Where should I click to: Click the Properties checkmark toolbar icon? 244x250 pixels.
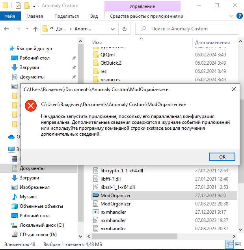pos(18,6)
